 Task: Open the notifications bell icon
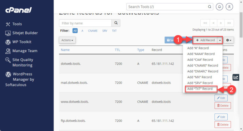(219, 7)
